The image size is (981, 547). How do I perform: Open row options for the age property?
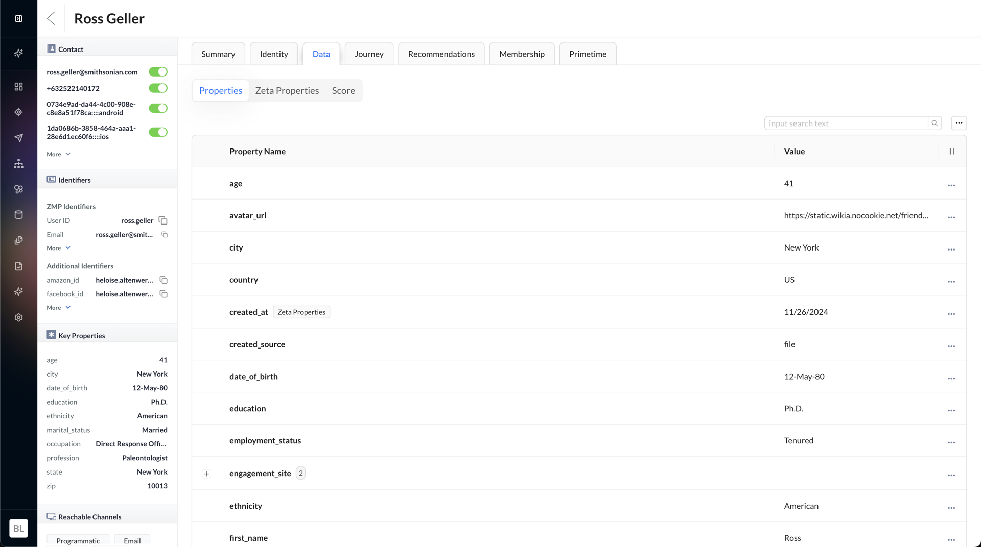click(951, 185)
